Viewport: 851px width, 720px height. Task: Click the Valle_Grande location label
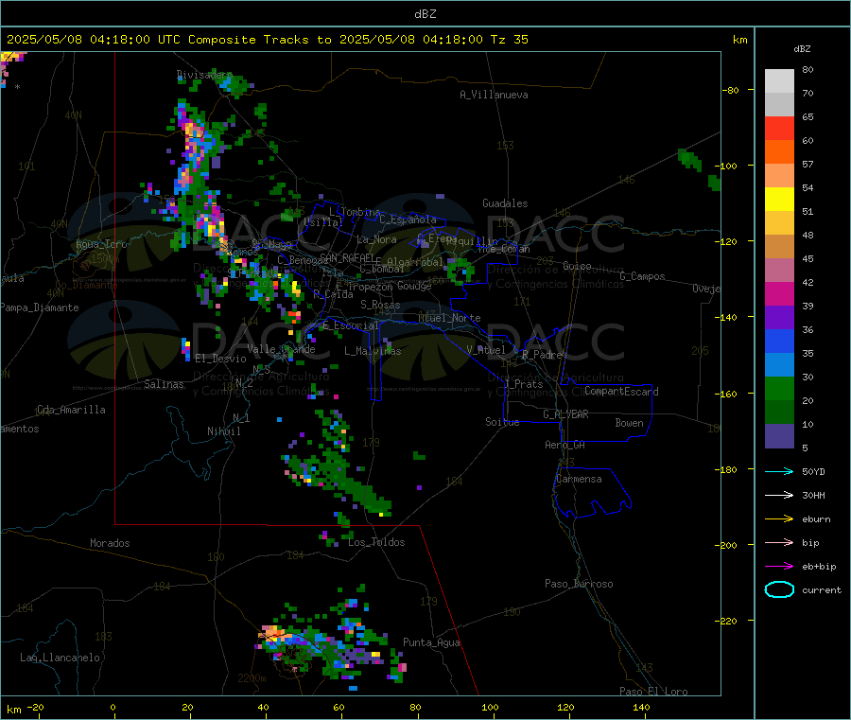click(281, 348)
